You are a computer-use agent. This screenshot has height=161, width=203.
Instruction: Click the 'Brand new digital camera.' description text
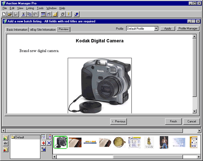coord(39,51)
